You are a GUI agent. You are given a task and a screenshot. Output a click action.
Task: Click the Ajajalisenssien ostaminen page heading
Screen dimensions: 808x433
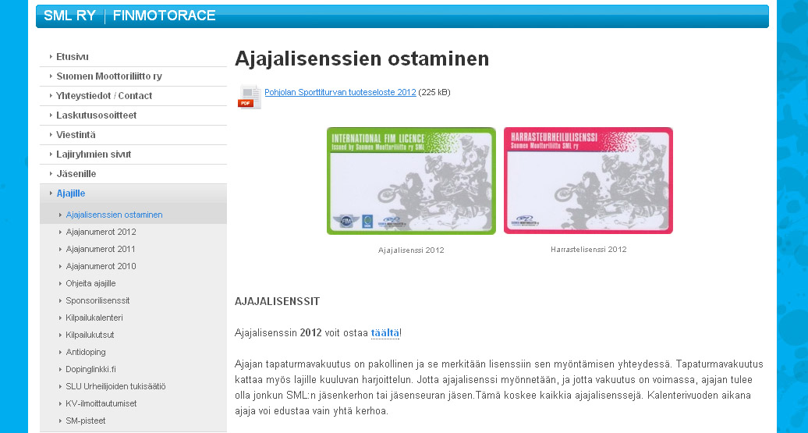362,59
